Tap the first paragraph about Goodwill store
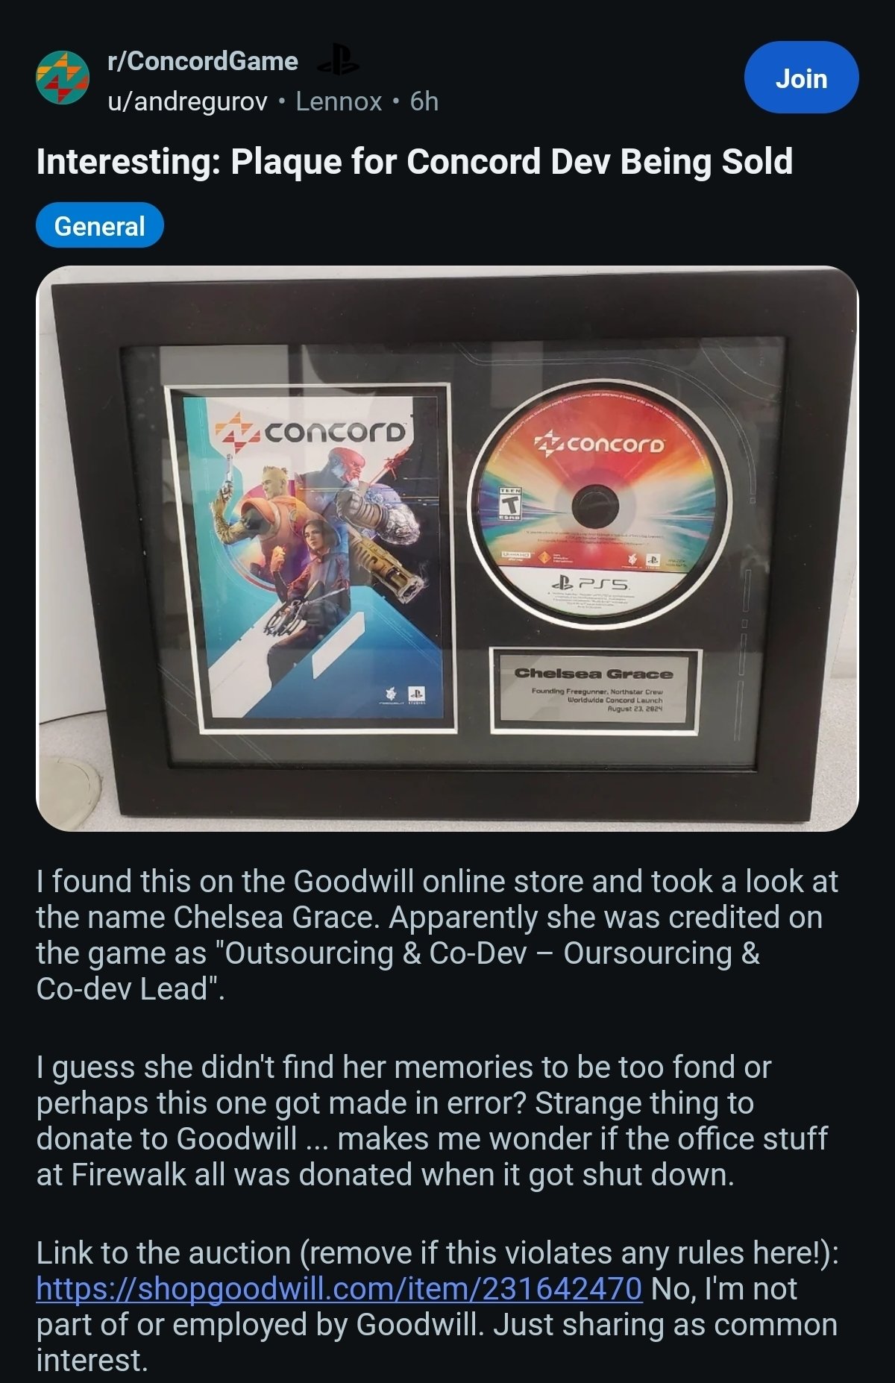The image size is (895, 1383). click(437, 935)
